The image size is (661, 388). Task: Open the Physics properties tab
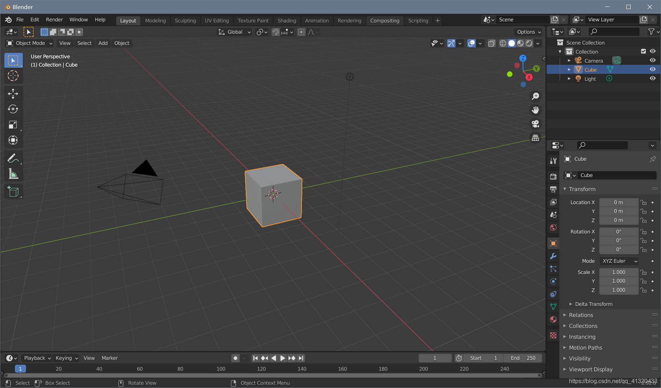pyautogui.click(x=553, y=282)
